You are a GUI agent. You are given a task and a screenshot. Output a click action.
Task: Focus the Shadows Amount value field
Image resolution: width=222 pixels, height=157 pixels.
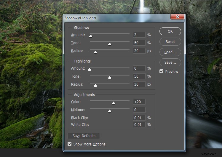(x=139, y=35)
